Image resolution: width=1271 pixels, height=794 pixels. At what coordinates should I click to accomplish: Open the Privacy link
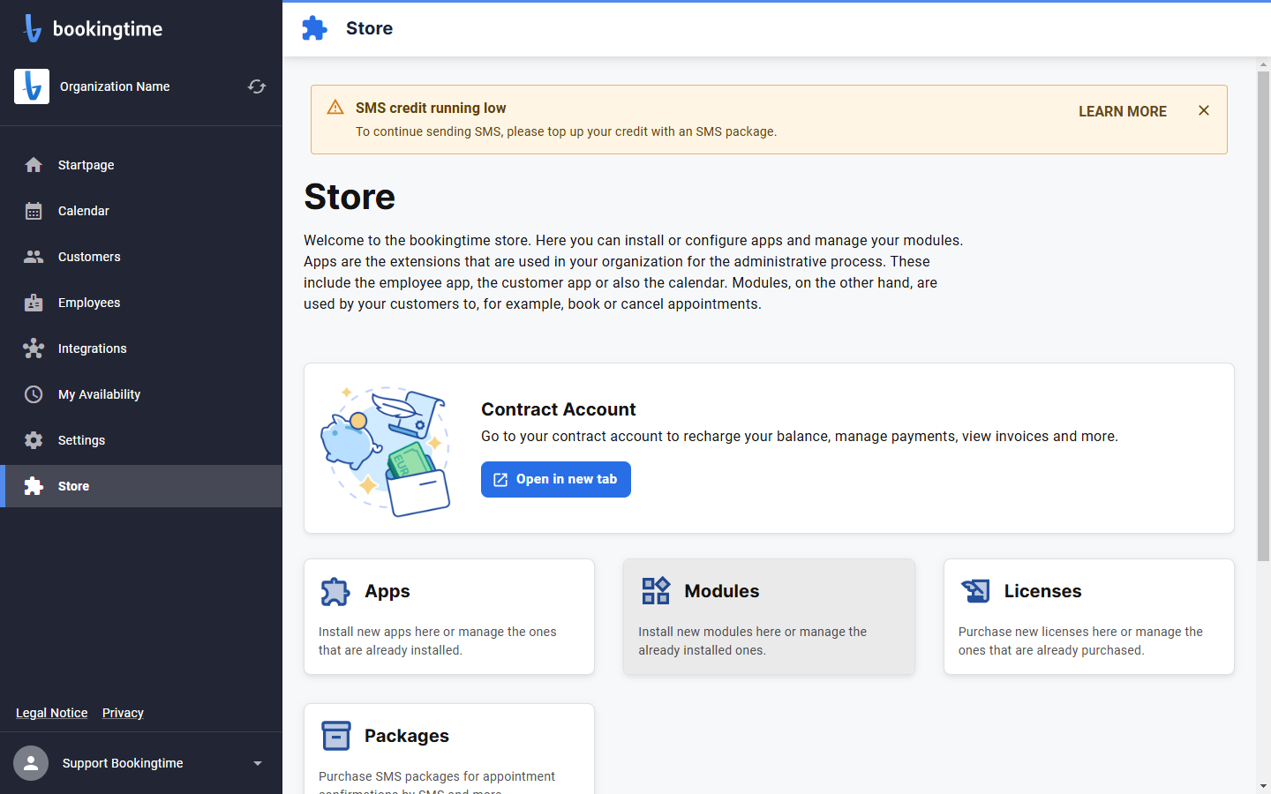pyautogui.click(x=123, y=713)
